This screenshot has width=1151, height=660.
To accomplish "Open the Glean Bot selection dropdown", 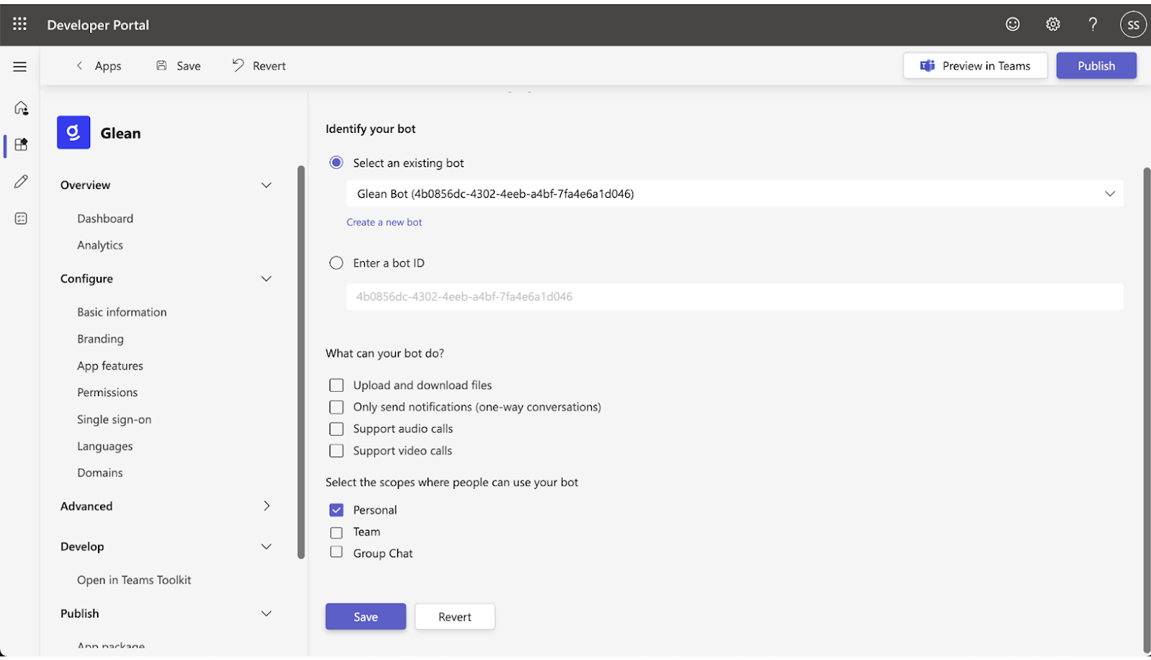I will click(x=734, y=194).
